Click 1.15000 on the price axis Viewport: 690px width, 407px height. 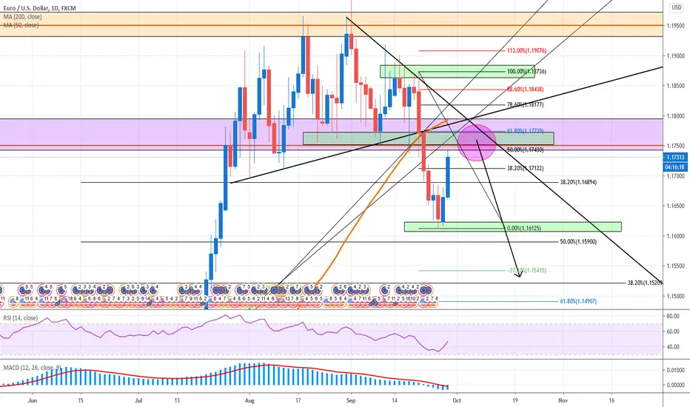tap(675, 296)
